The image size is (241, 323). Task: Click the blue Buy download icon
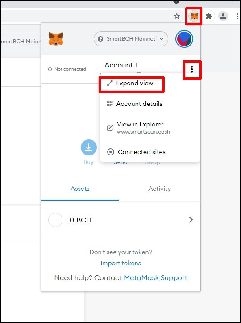click(x=89, y=147)
